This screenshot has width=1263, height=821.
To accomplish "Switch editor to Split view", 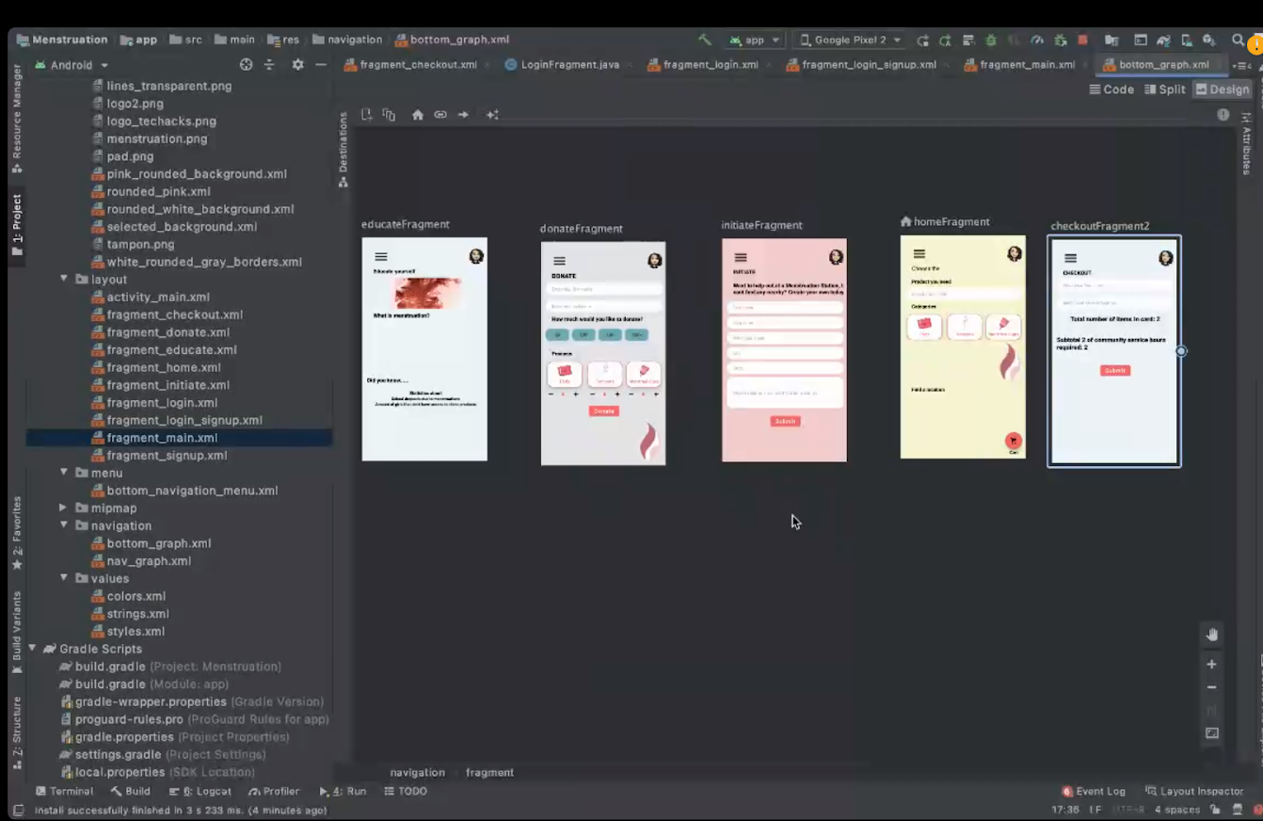I will pyautogui.click(x=1165, y=89).
